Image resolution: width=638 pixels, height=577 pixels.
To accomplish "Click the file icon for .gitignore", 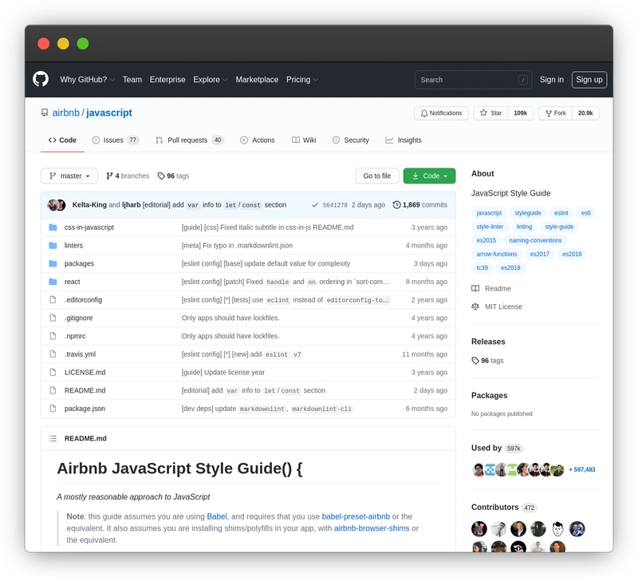I will point(53,318).
